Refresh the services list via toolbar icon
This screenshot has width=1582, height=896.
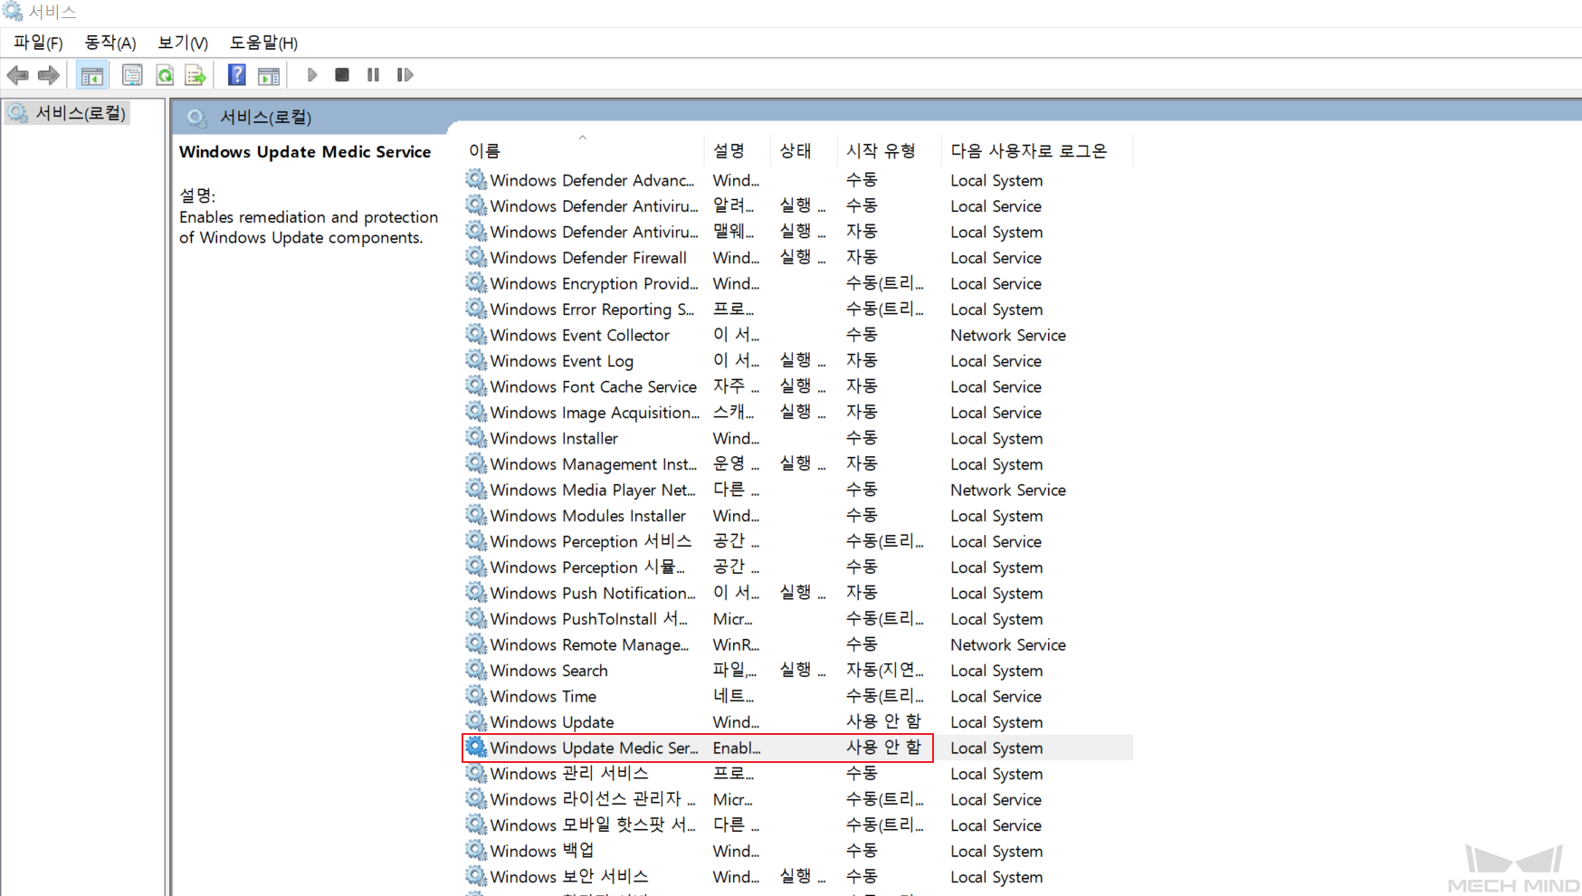tap(165, 75)
